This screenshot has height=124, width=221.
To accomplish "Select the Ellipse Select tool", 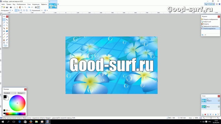I will click(4, 25).
